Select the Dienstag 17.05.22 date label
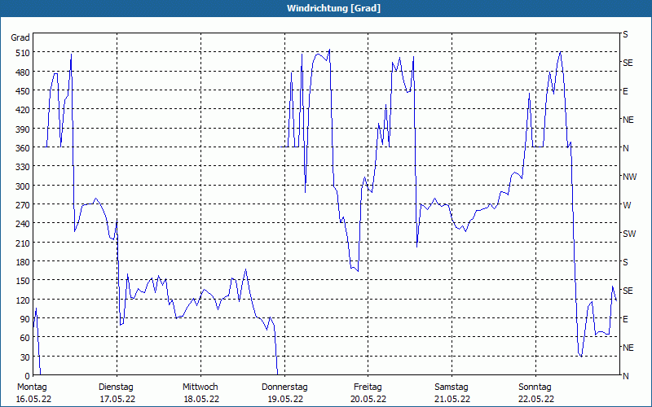 116,392
